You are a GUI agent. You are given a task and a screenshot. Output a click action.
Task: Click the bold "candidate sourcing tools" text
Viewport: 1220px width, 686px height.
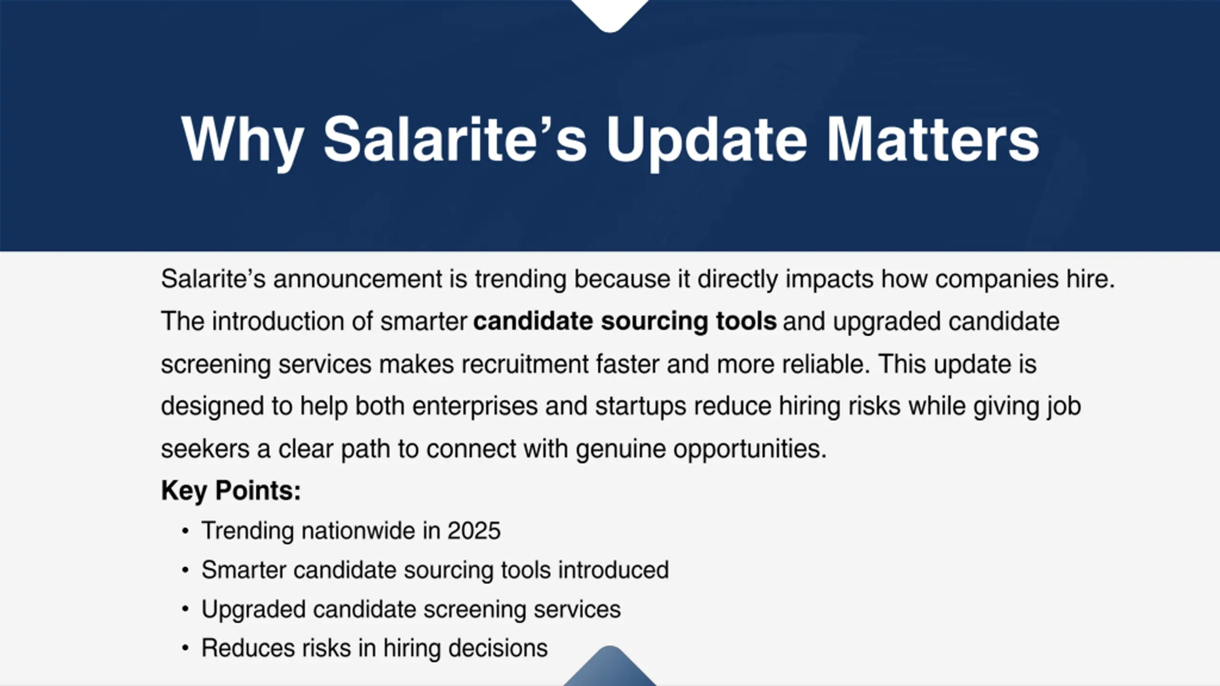coord(625,321)
